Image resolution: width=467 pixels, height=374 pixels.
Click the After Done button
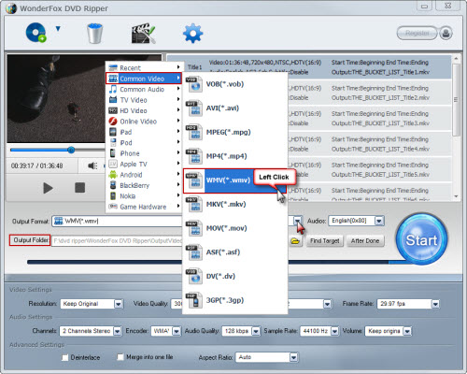click(365, 241)
